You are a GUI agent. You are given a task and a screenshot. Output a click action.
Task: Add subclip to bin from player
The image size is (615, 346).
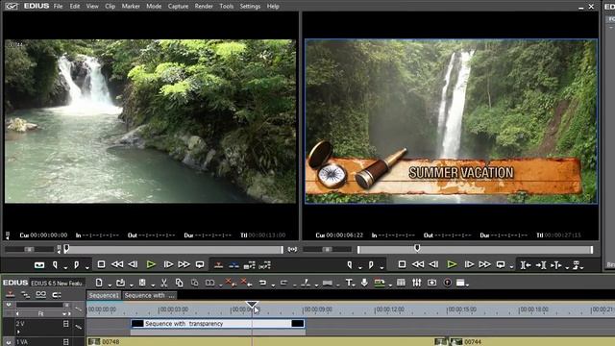[265, 265]
